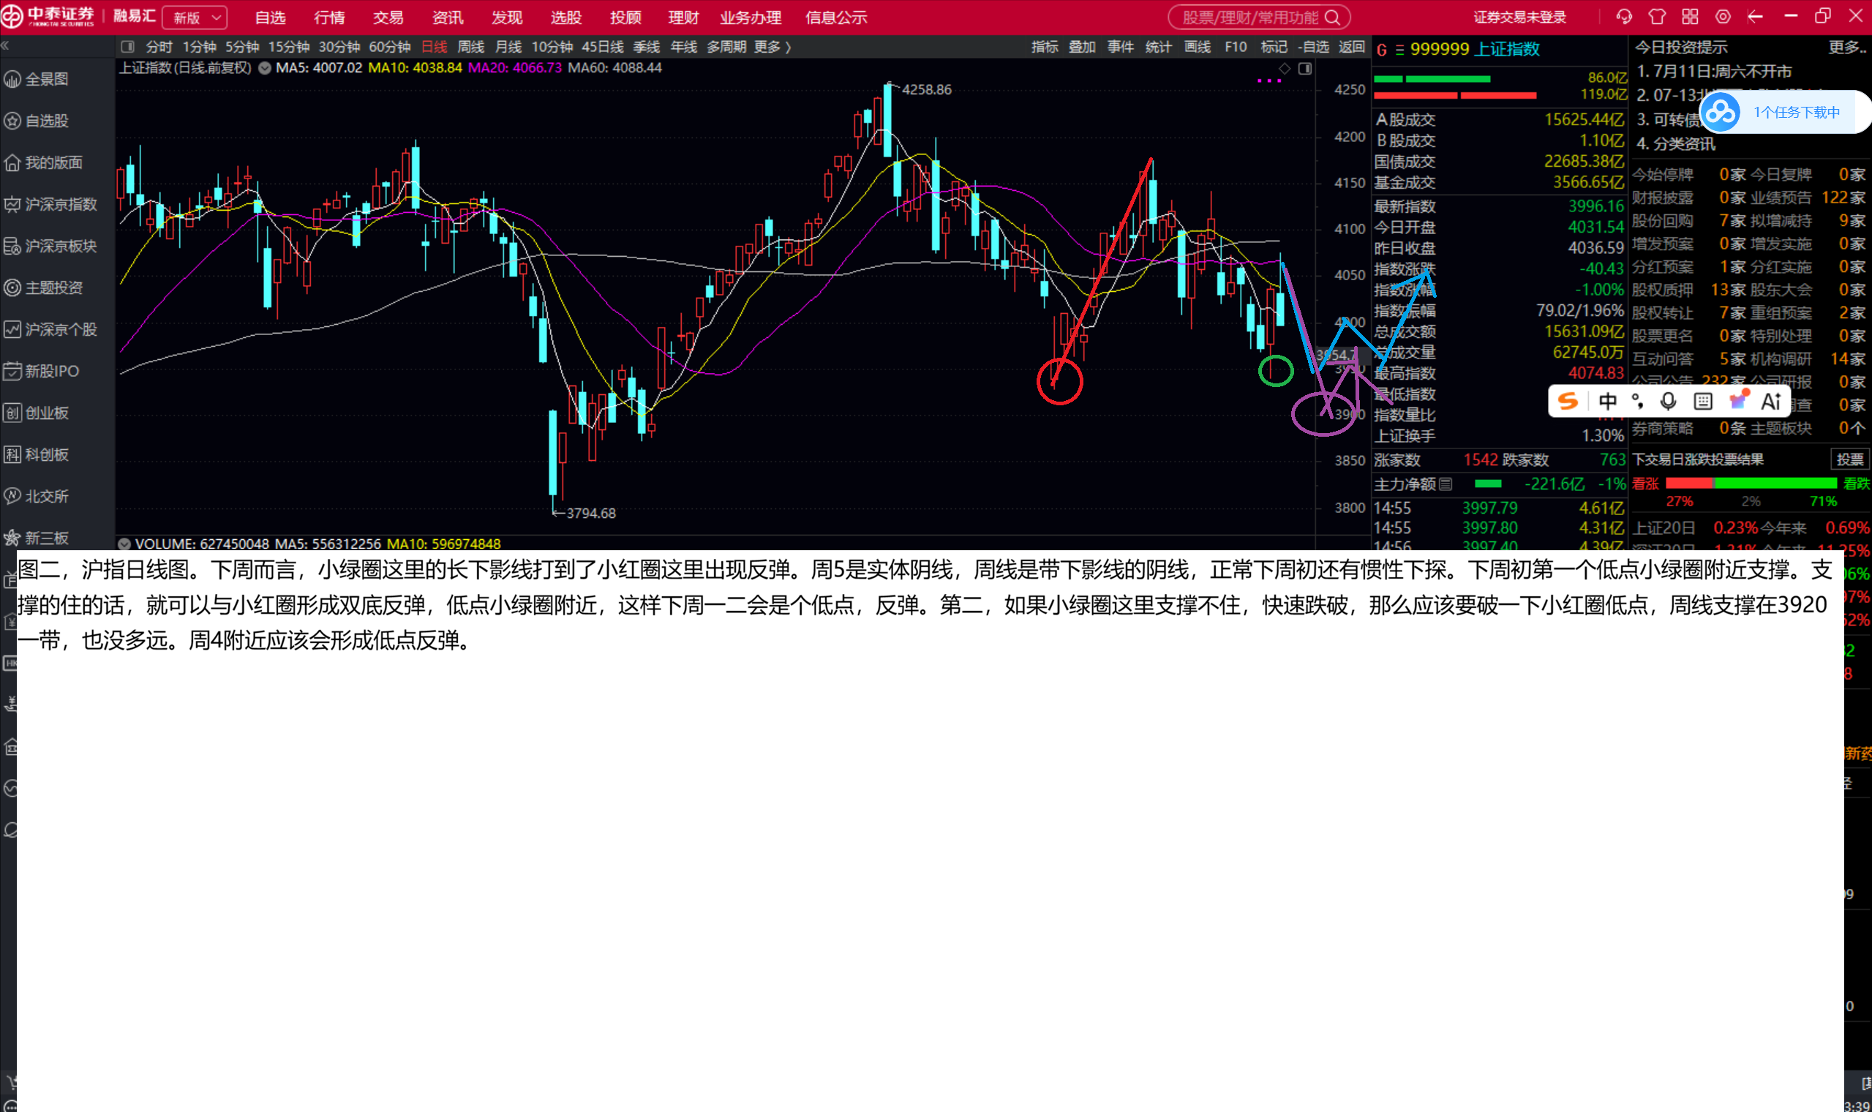
Task: Open 全景图 in the left sidebar
Action: (45, 79)
